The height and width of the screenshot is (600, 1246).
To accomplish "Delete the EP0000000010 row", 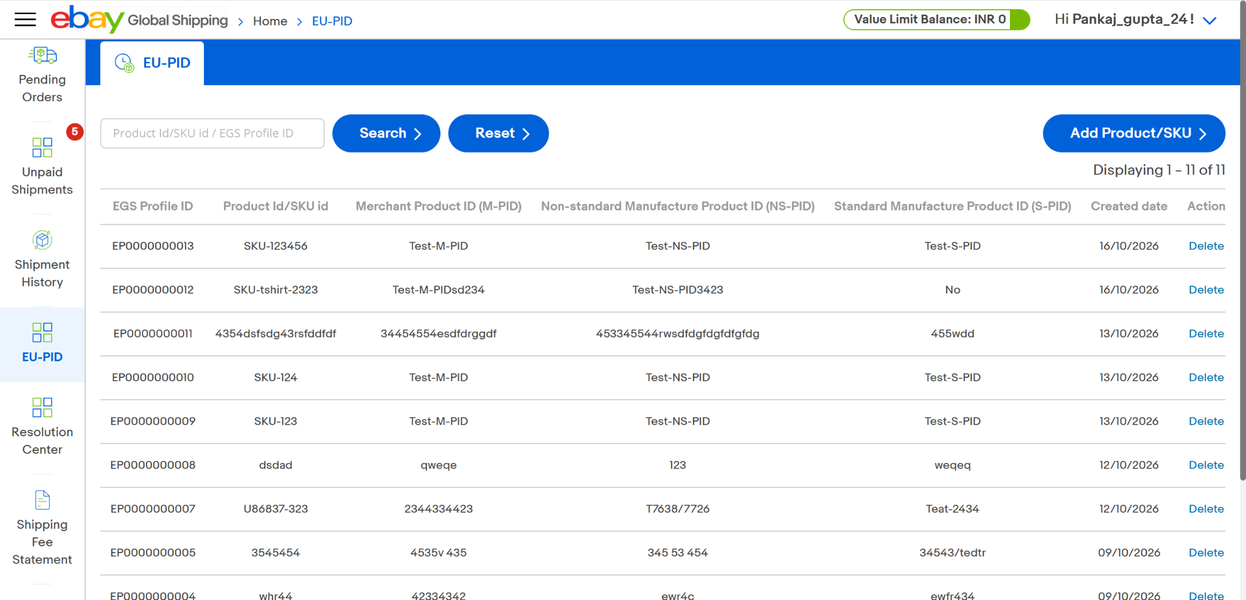I will click(1206, 377).
